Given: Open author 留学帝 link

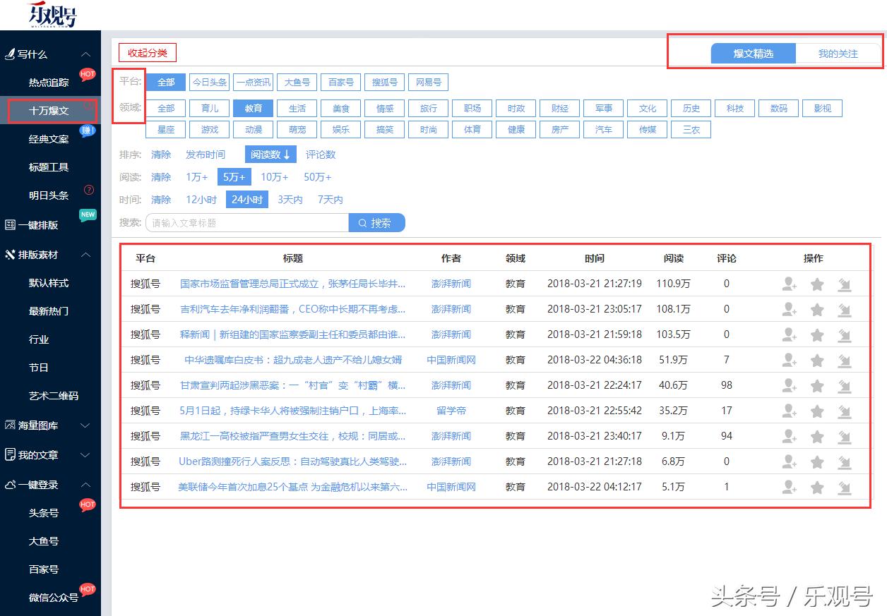Looking at the screenshot, I should click(x=451, y=411).
